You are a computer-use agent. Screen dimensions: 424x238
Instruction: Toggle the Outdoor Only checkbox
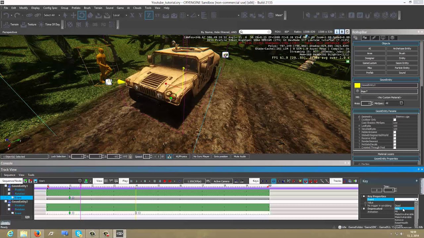[395, 120]
